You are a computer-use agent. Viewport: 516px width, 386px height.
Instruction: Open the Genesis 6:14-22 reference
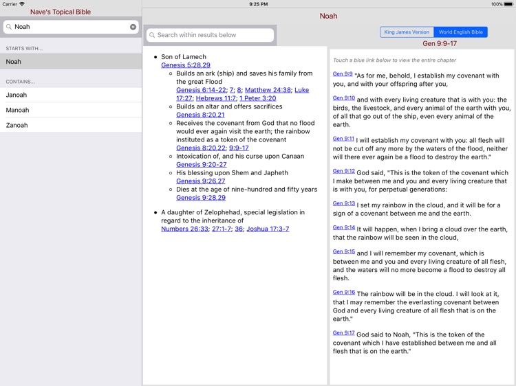201,90
